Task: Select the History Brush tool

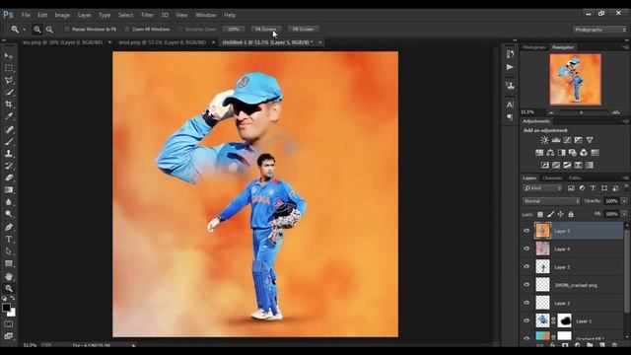Action: 9,166
